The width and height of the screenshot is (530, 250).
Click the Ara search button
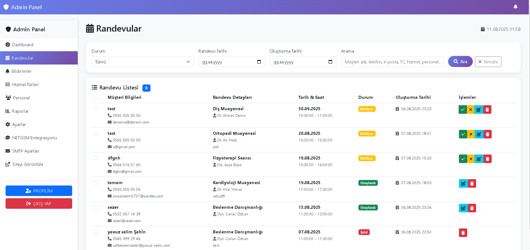pos(460,61)
